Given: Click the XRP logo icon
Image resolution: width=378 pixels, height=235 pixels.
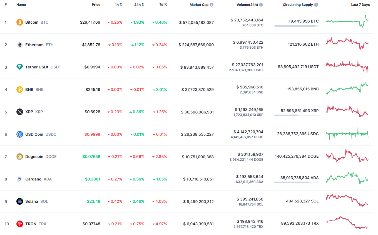Looking at the screenshot, I should tap(19, 112).
